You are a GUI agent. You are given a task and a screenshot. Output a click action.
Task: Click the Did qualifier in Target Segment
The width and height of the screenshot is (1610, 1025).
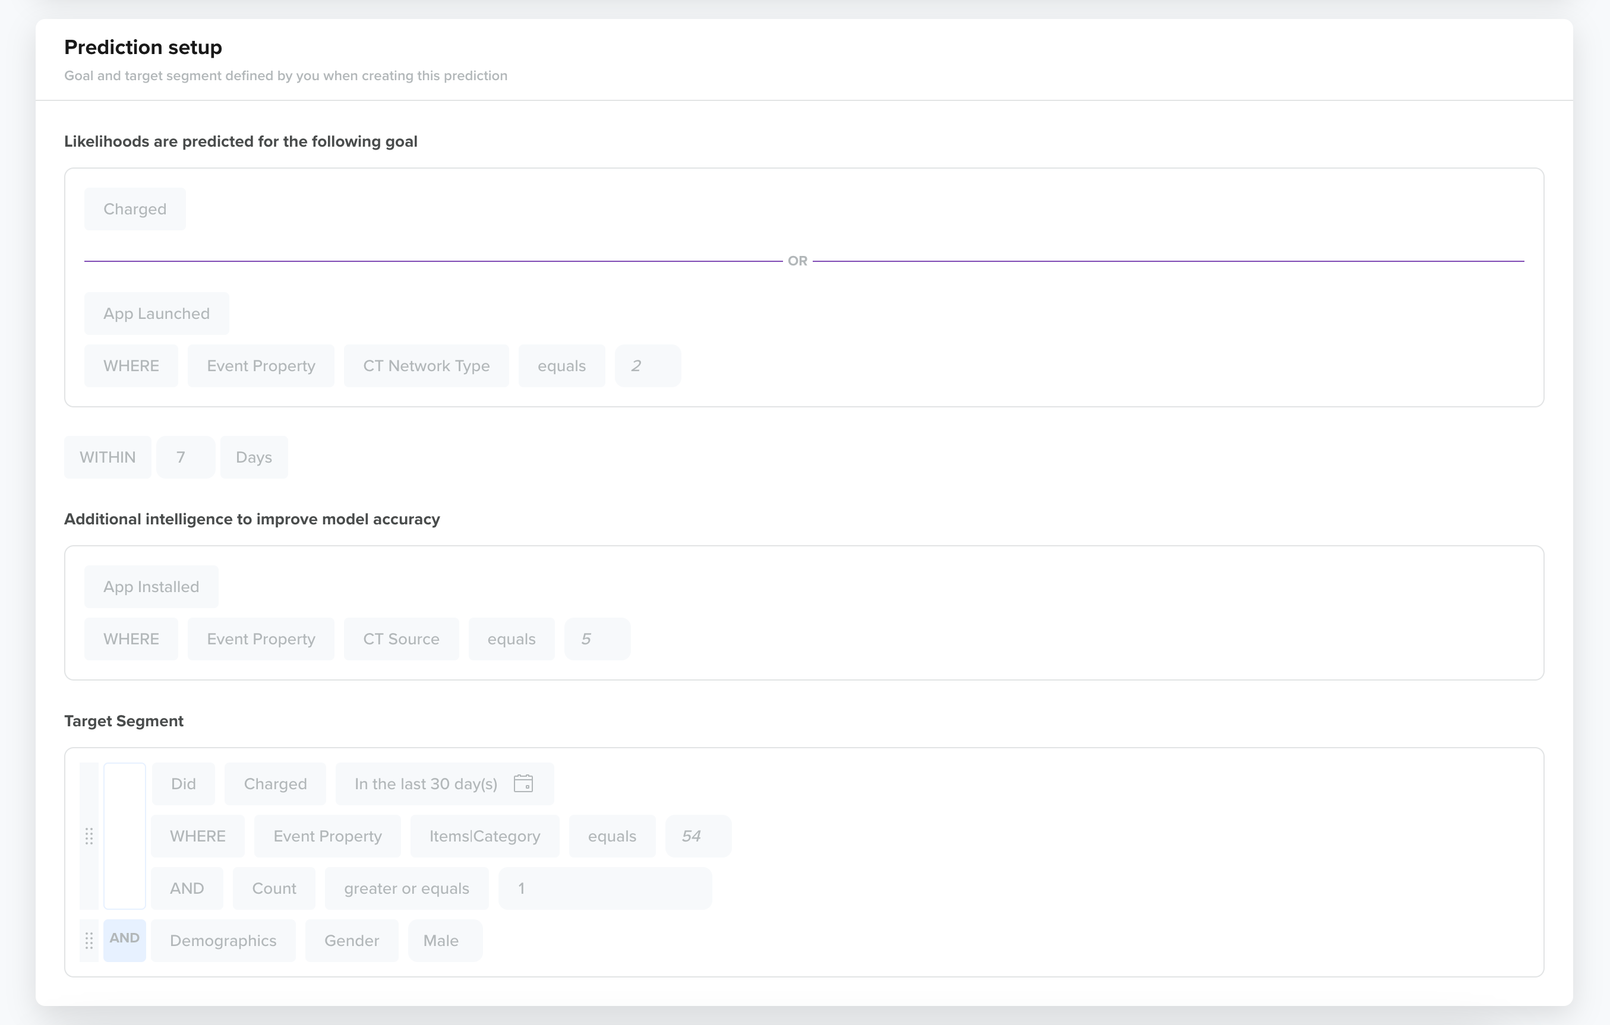click(x=182, y=783)
